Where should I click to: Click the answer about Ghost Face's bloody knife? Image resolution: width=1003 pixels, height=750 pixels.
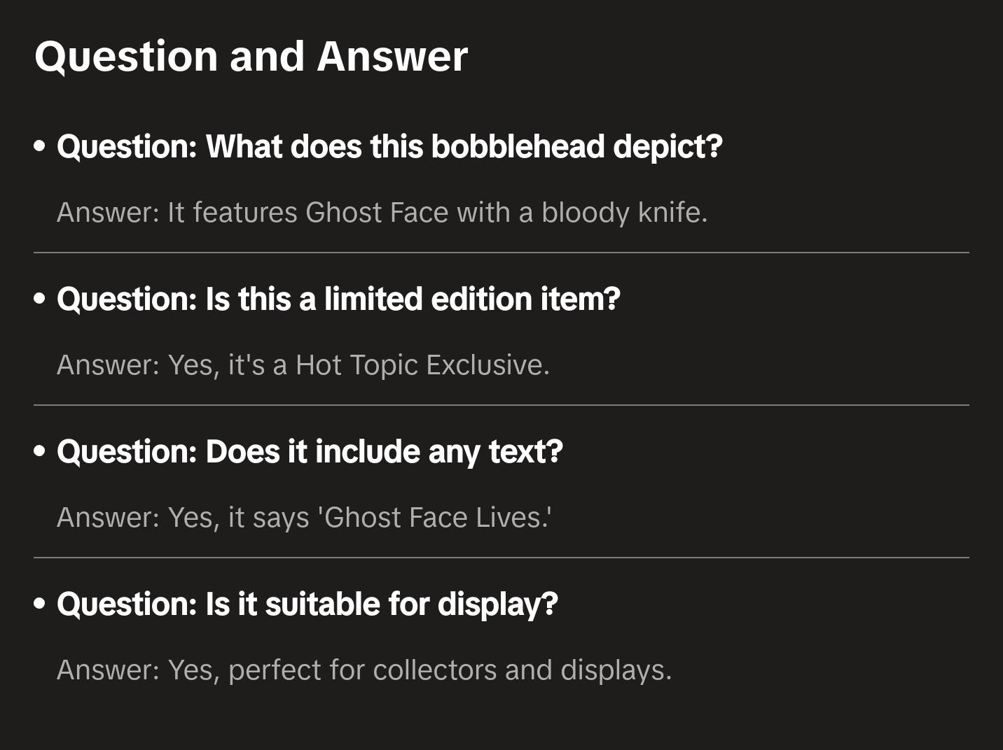pos(382,212)
